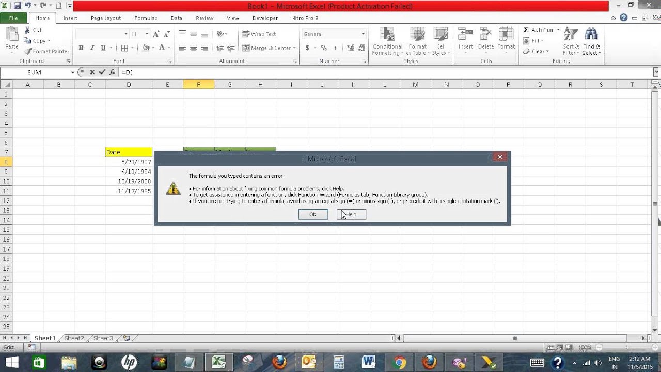This screenshot has height=372, width=661.
Task: Click the Name Box showing SUM
Action: [x=35, y=72]
